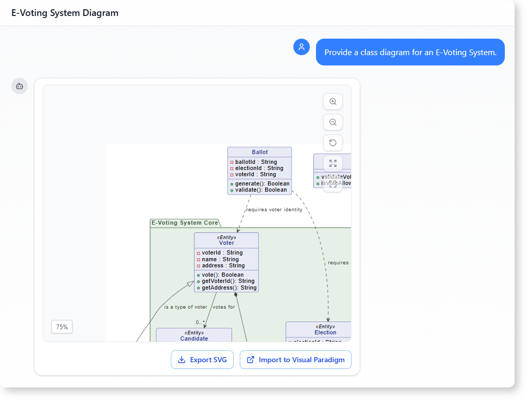
Task: Click the fullscreen bracket icon
Action: click(x=333, y=184)
